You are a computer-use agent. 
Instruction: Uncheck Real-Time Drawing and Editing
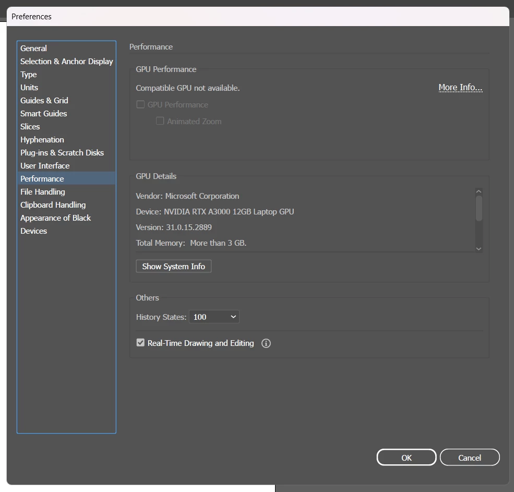pos(140,343)
